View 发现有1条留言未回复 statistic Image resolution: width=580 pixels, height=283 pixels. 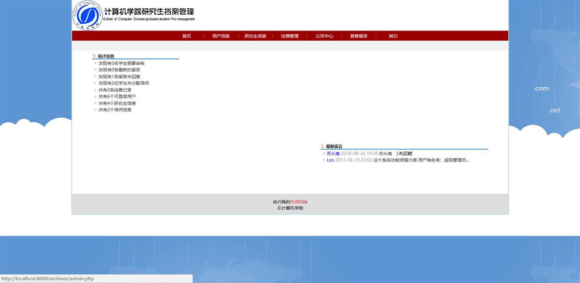coord(119,77)
